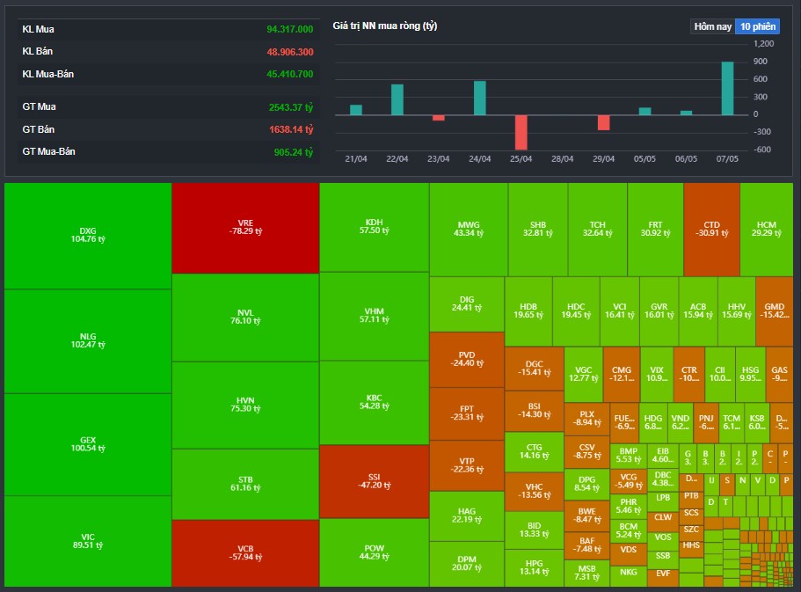Click the NVL 76.10 tỷ tile
The image size is (801, 592).
pyautogui.click(x=245, y=318)
